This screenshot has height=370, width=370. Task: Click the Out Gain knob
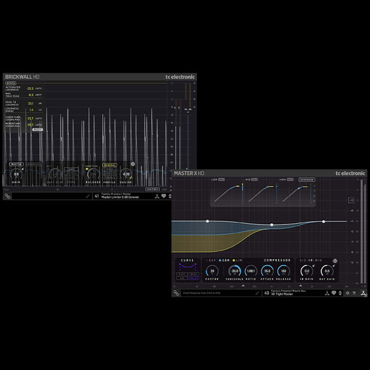click(x=327, y=271)
